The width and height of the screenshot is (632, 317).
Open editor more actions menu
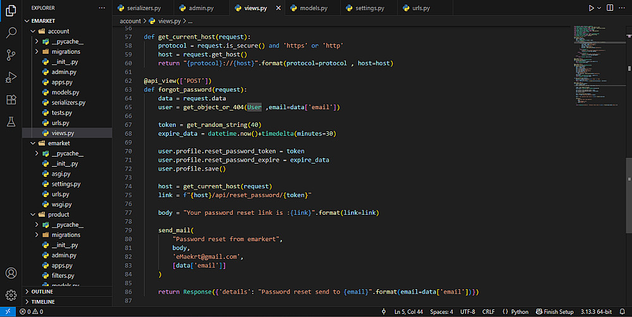point(621,8)
